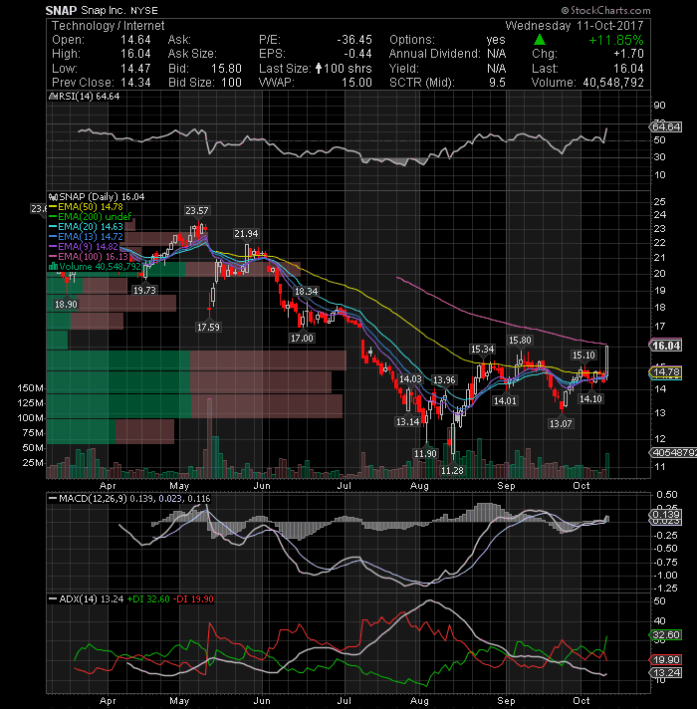Click the SCTR (Mid) value 9.5

pos(497,83)
